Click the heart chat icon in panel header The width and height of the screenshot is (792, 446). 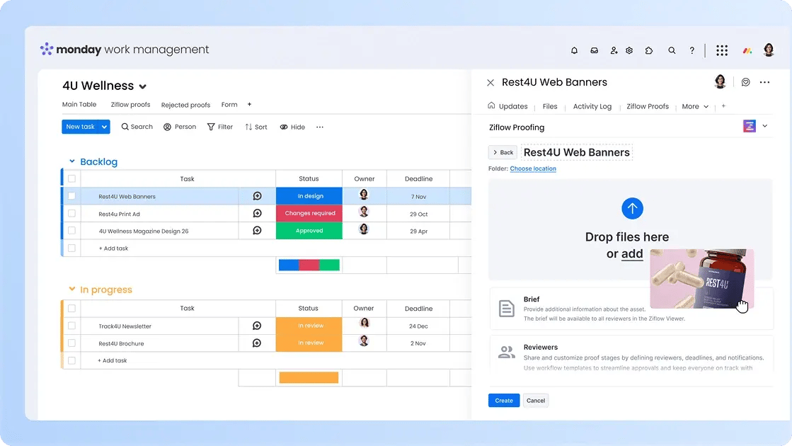[x=745, y=82]
